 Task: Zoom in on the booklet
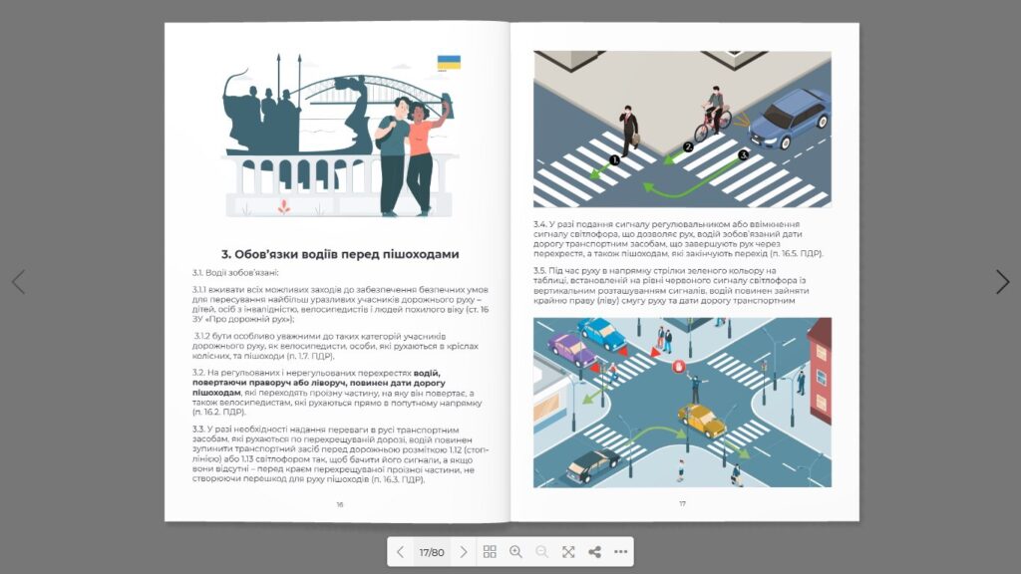pos(515,552)
